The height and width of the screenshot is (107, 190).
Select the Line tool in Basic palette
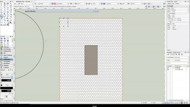pos(1,8)
